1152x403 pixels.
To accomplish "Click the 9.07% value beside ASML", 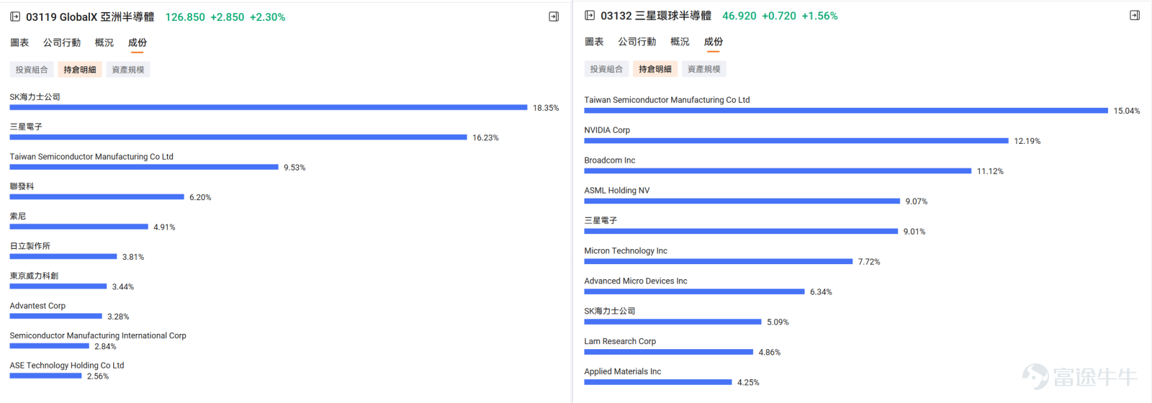I will point(917,201).
